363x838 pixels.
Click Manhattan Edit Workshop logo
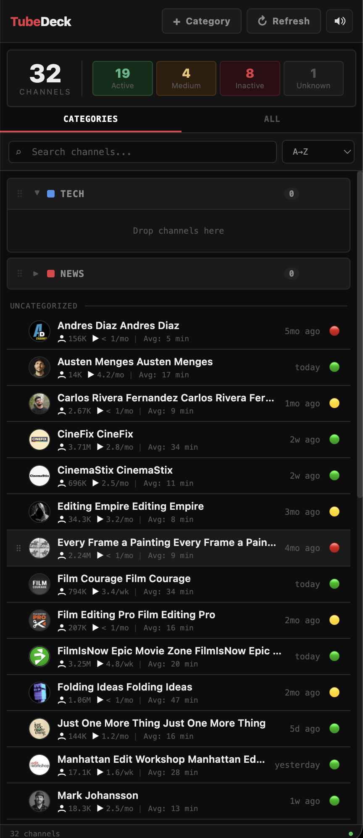pos(39,765)
